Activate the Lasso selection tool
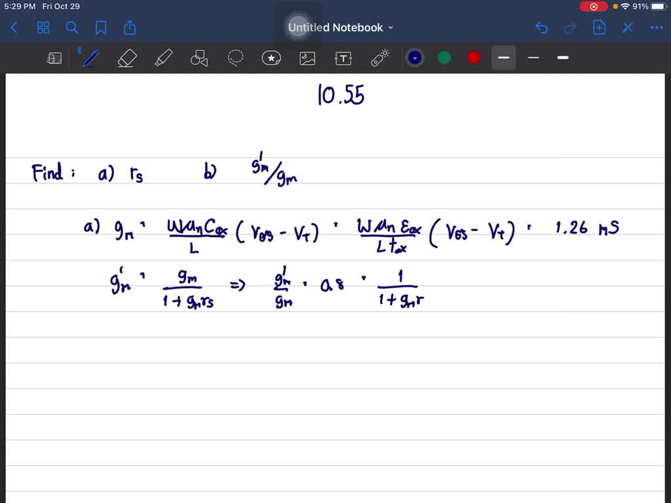The height and width of the screenshot is (503, 671). point(235,58)
